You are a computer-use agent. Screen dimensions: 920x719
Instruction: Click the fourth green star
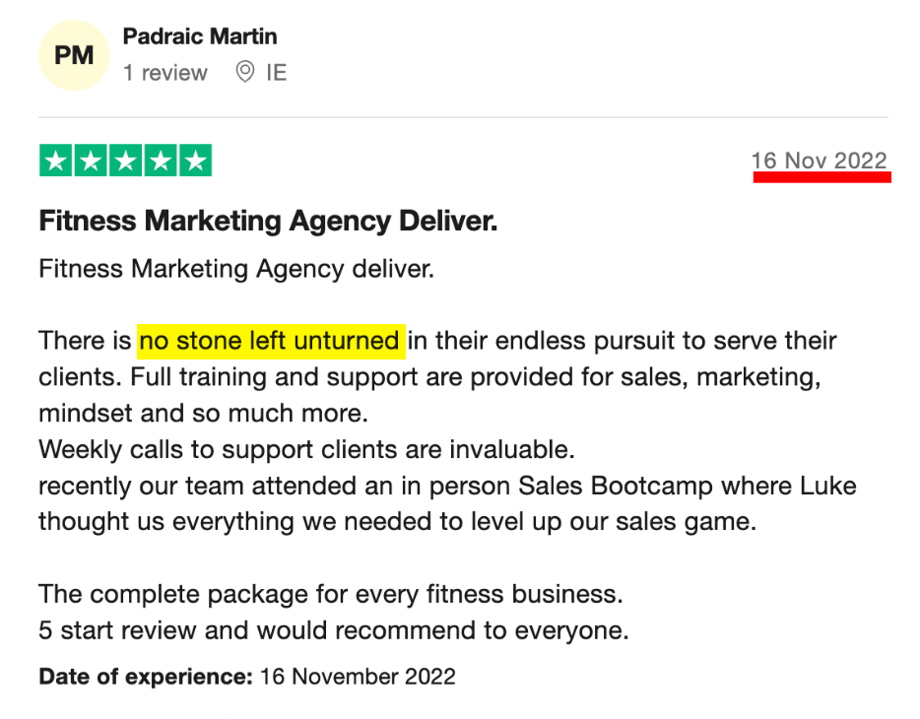coord(161,161)
